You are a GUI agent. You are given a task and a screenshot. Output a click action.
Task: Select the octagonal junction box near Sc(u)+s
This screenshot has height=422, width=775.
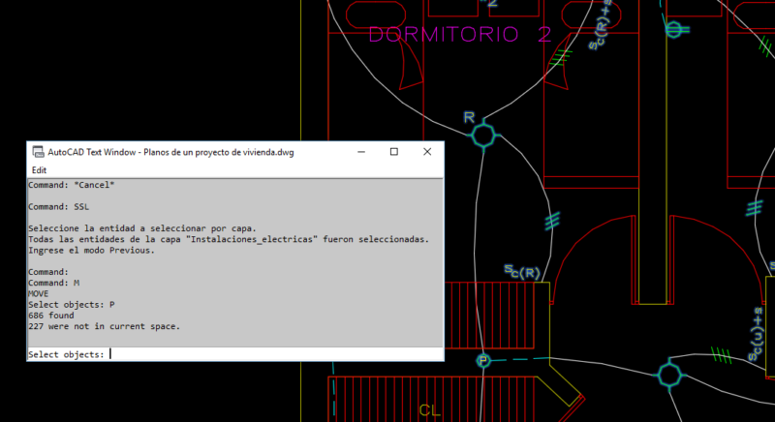pyautogui.click(x=669, y=375)
